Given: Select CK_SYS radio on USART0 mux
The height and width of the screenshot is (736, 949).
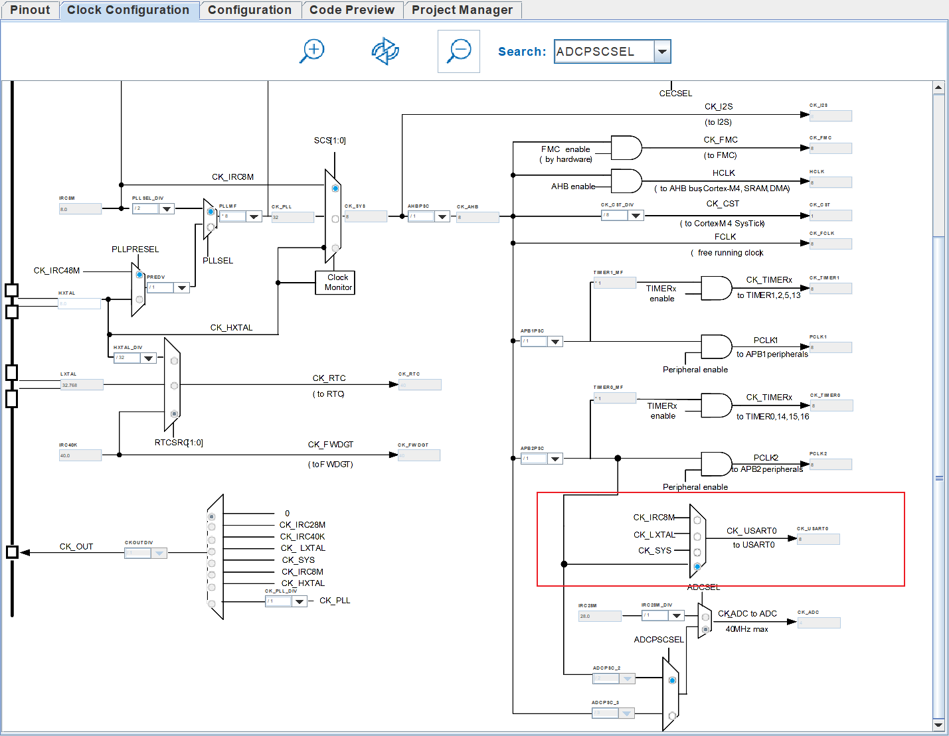Looking at the screenshot, I should tap(697, 552).
